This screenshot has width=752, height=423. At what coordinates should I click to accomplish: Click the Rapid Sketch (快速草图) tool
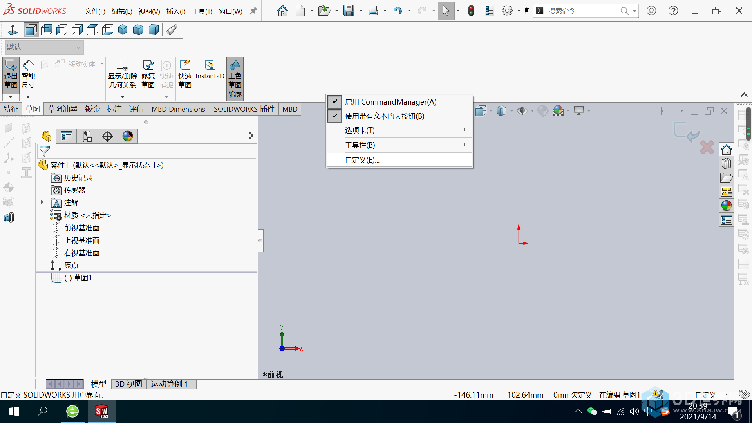pos(185,75)
